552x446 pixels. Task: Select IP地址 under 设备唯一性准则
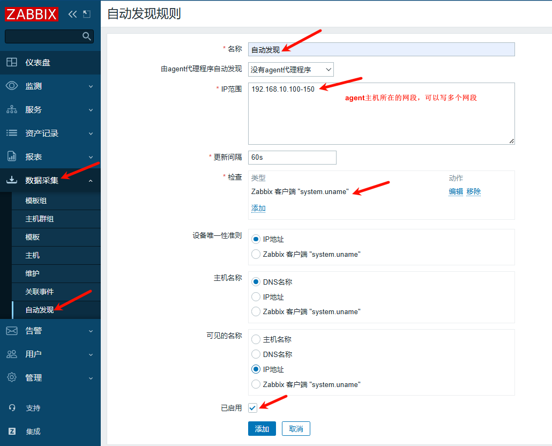pyautogui.click(x=256, y=240)
